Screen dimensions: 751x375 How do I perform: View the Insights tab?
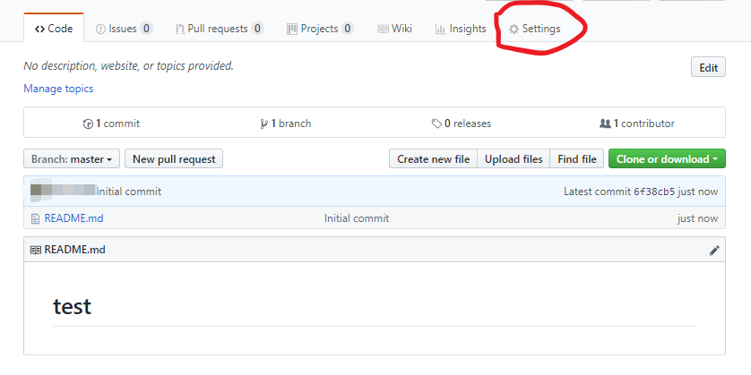(x=461, y=29)
